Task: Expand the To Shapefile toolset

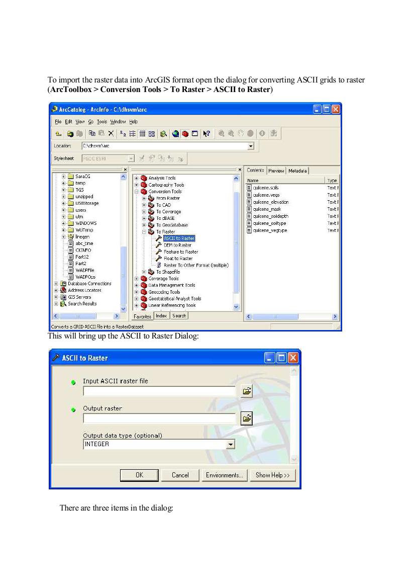Action: pos(144,272)
